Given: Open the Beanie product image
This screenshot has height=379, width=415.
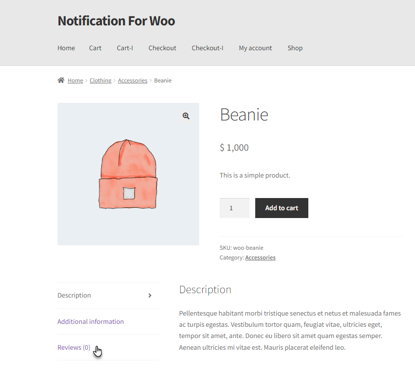Looking at the screenshot, I should click(x=128, y=174).
